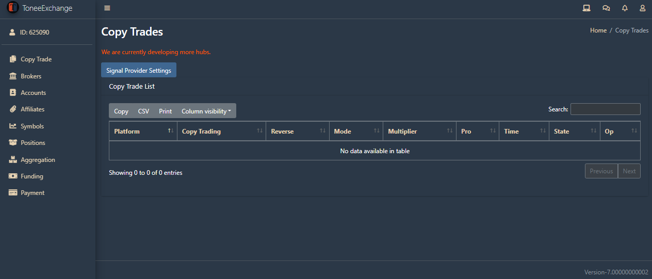
Task: Open Symbols in sidebar
Action: pos(32,126)
